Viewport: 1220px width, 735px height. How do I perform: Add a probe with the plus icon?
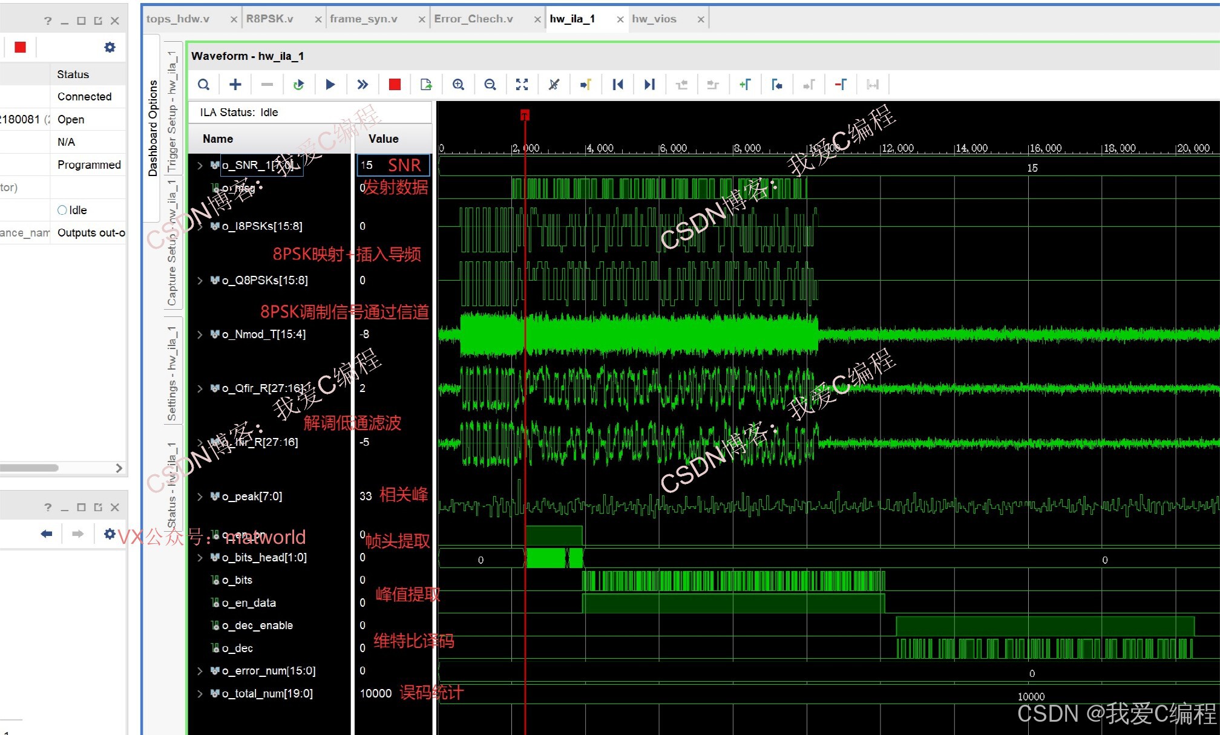235,85
